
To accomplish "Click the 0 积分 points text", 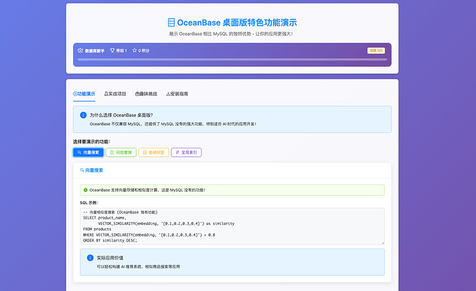I will (x=144, y=50).
